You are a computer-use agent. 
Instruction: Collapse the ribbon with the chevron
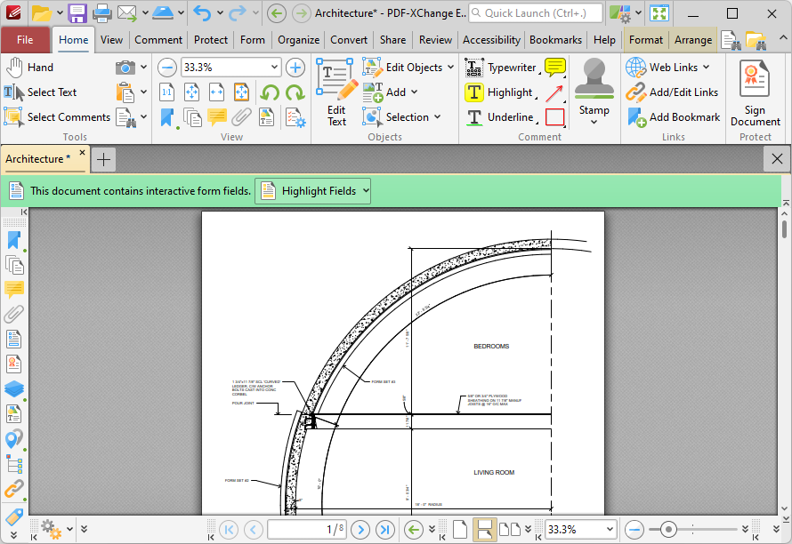point(783,38)
